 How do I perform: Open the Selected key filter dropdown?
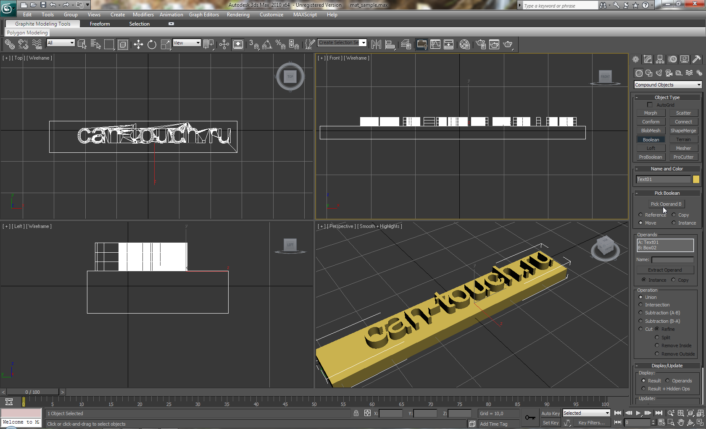point(586,413)
